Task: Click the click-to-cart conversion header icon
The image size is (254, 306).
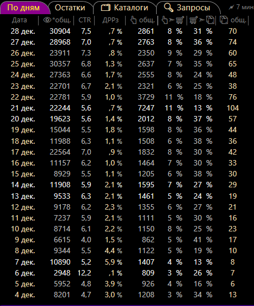Action: [173, 20]
